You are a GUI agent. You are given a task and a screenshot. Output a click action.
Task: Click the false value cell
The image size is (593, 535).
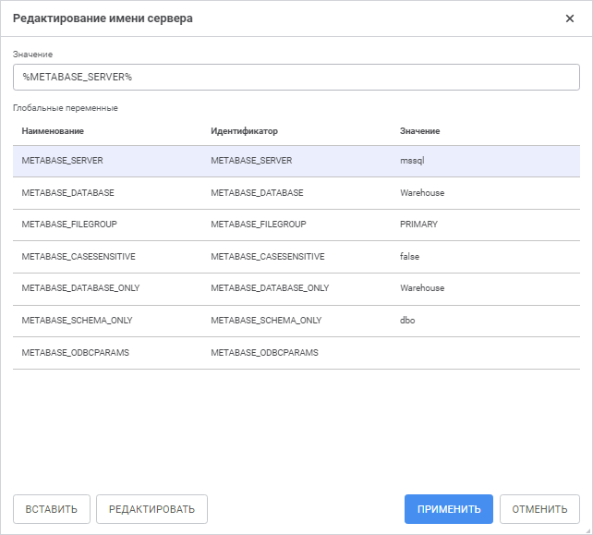pos(409,257)
